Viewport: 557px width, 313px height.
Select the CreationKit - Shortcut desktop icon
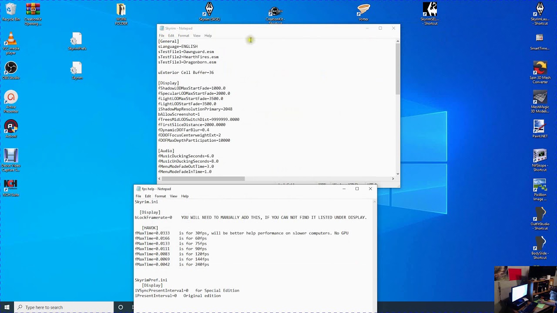click(x=275, y=14)
